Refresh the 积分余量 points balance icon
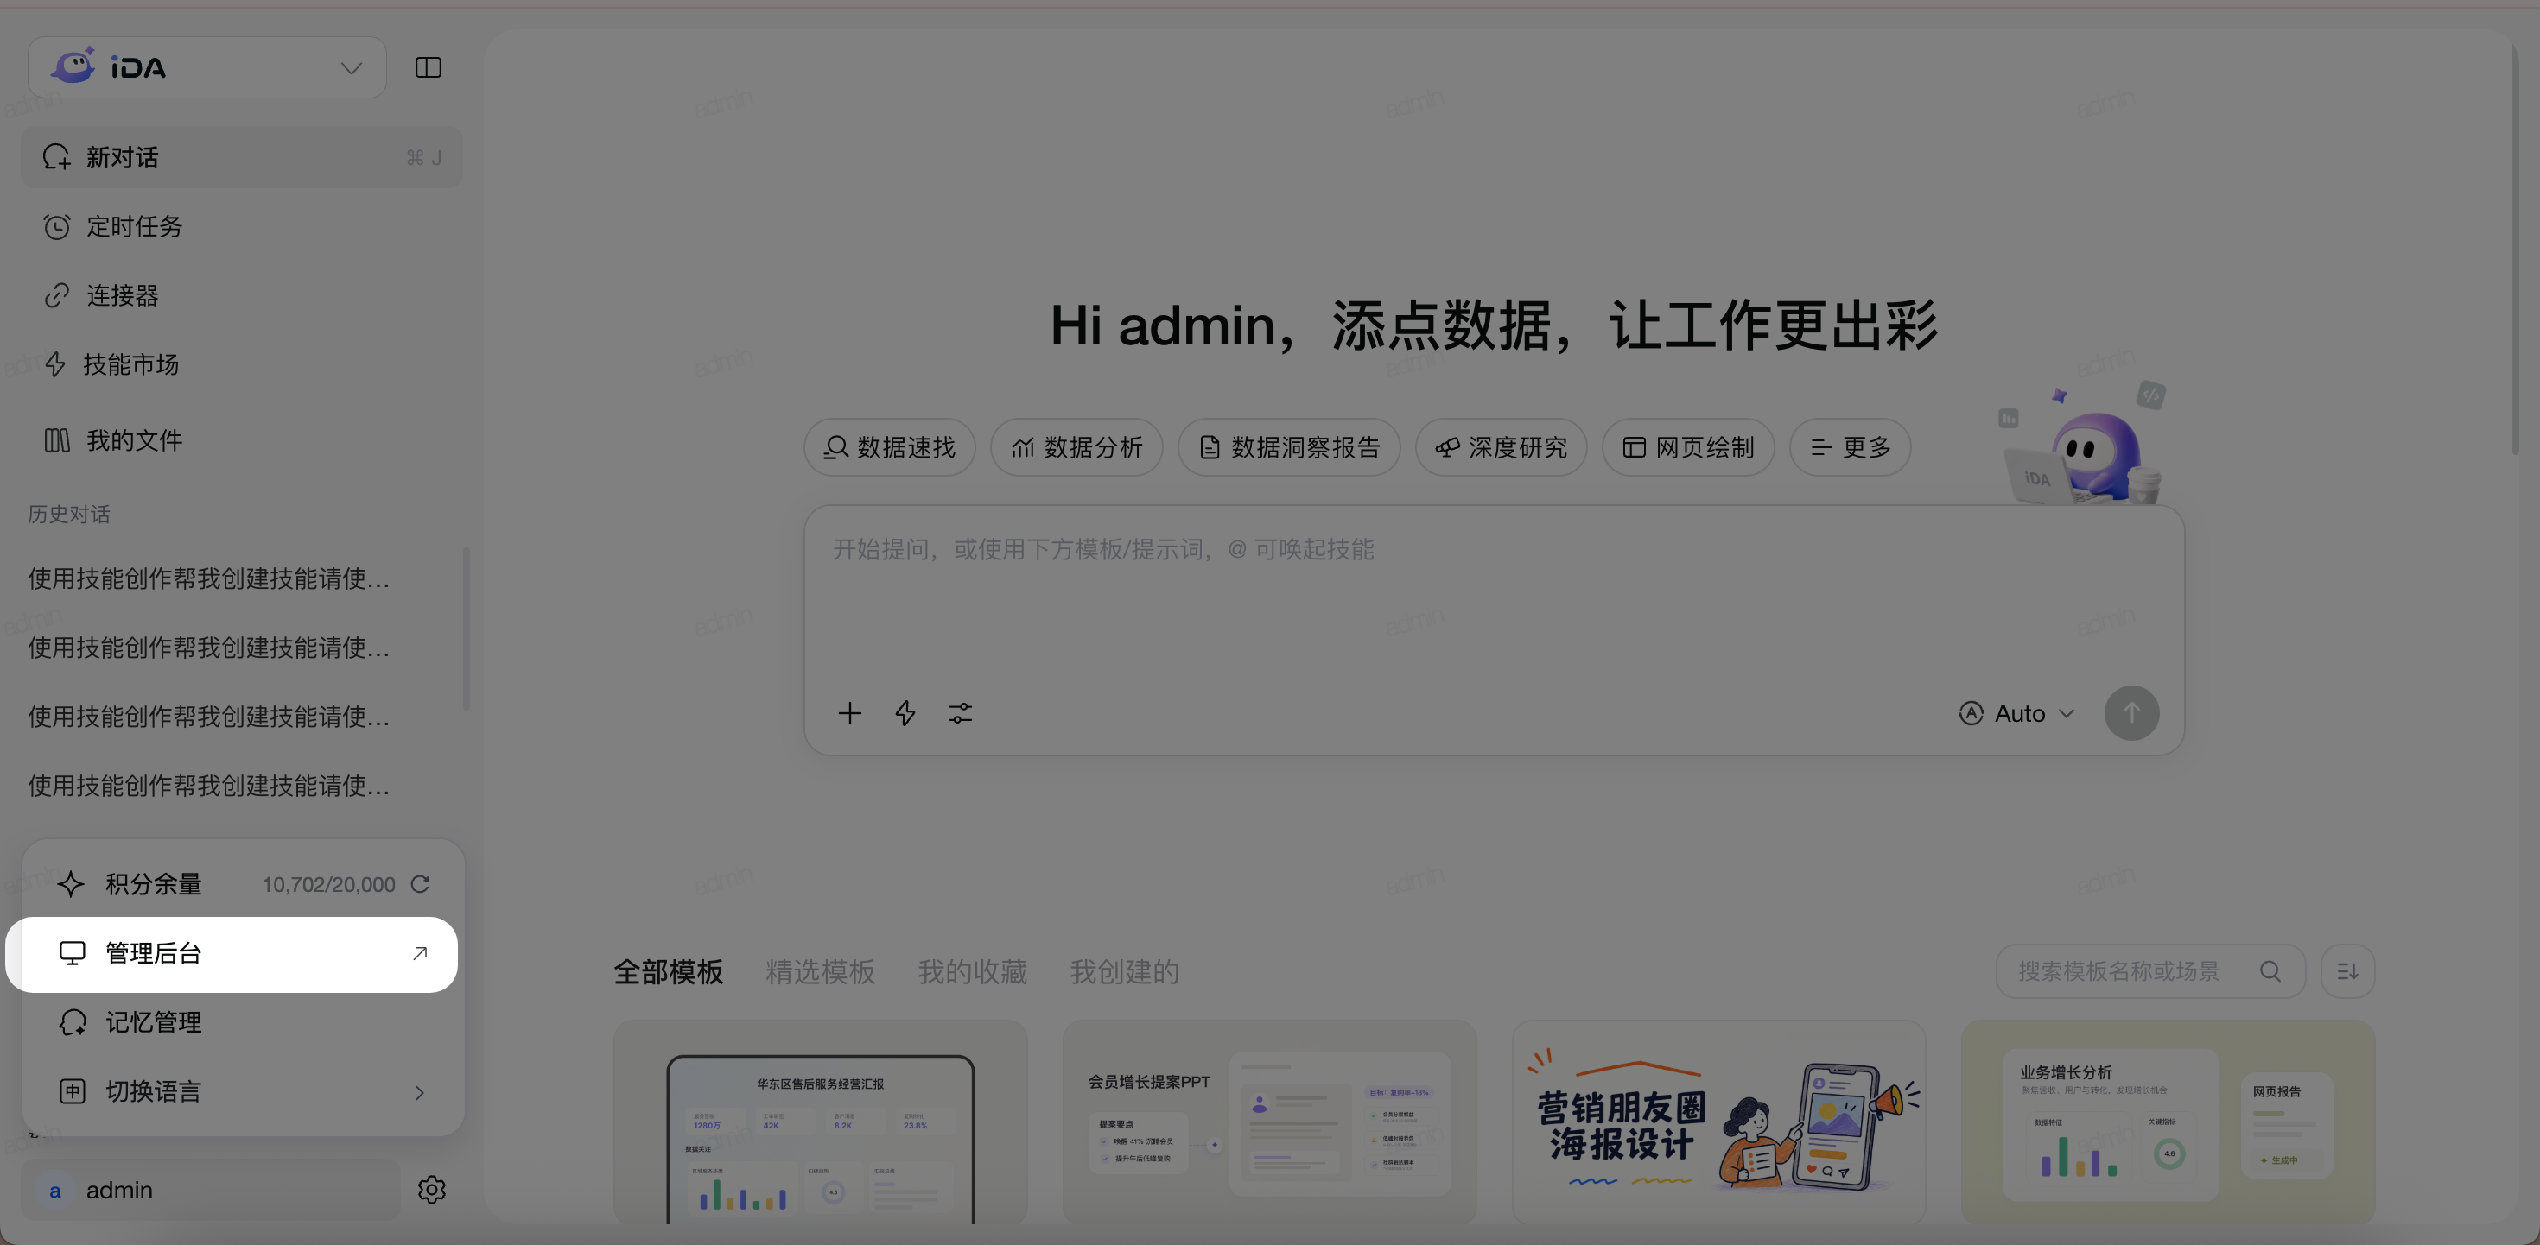2540x1245 pixels. 420,884
